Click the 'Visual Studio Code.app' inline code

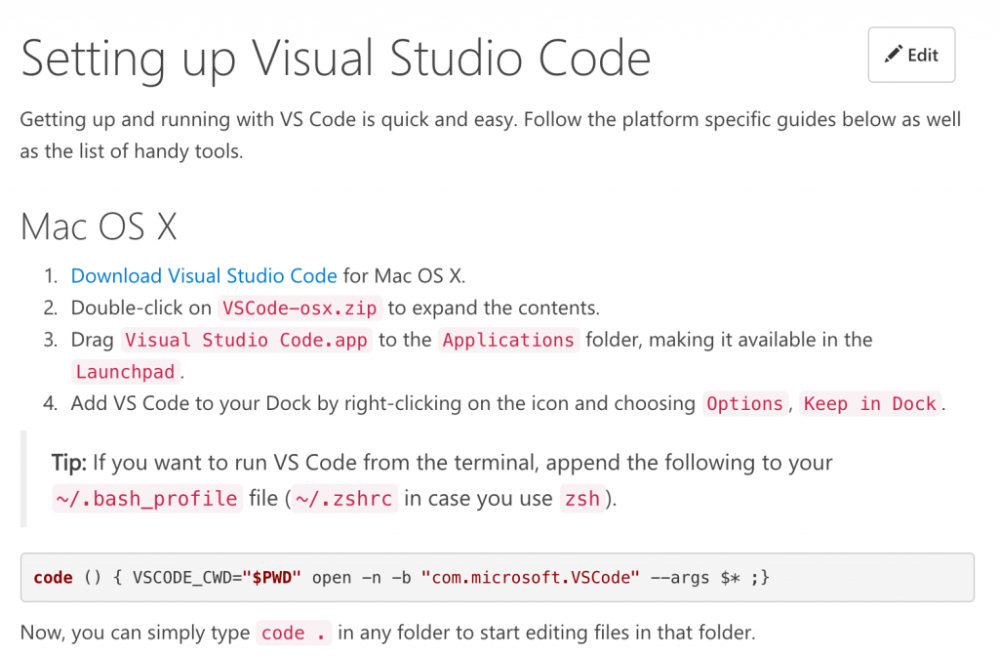coord(246,341)
